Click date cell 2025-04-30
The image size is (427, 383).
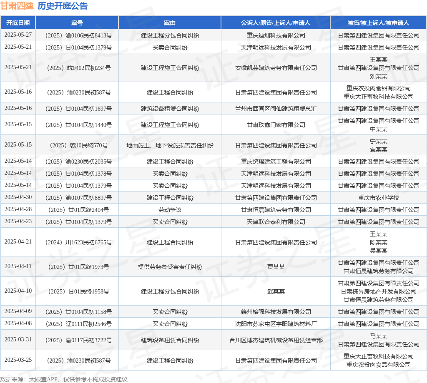(18, 197)
